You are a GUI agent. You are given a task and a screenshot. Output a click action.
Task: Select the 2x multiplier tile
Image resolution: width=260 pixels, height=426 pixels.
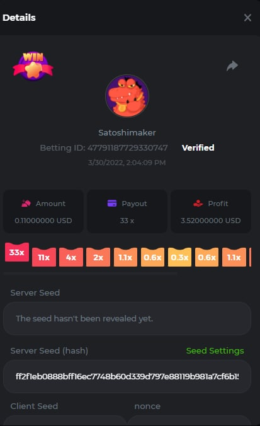(98, 257)
